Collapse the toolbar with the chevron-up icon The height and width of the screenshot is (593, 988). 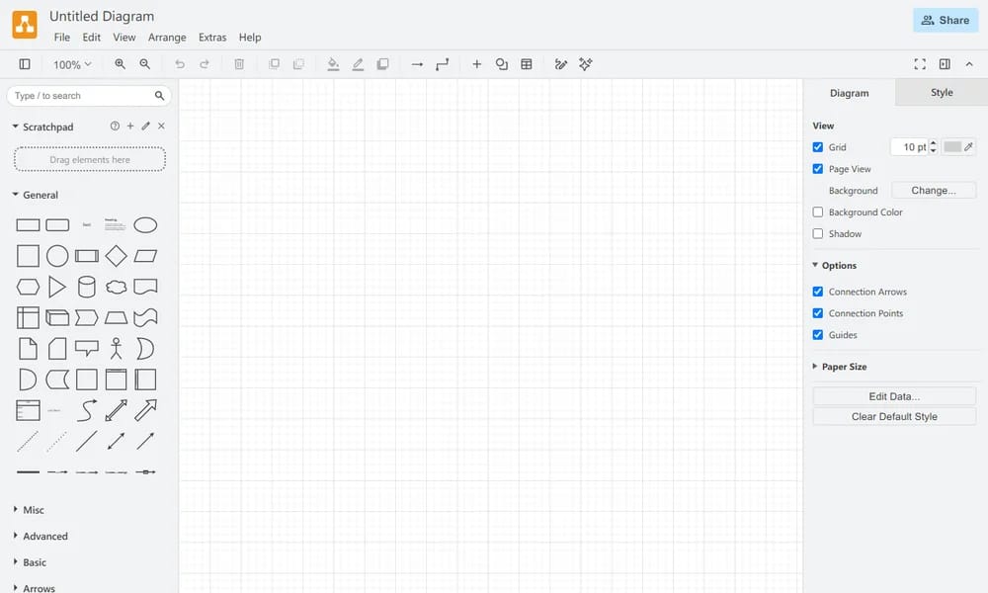click(x=969, y=64)
